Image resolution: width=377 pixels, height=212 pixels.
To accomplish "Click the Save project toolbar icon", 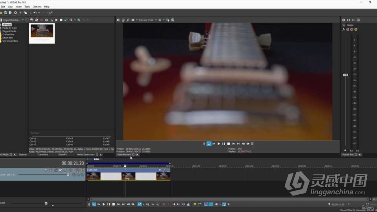I will (x=5, y=13).
